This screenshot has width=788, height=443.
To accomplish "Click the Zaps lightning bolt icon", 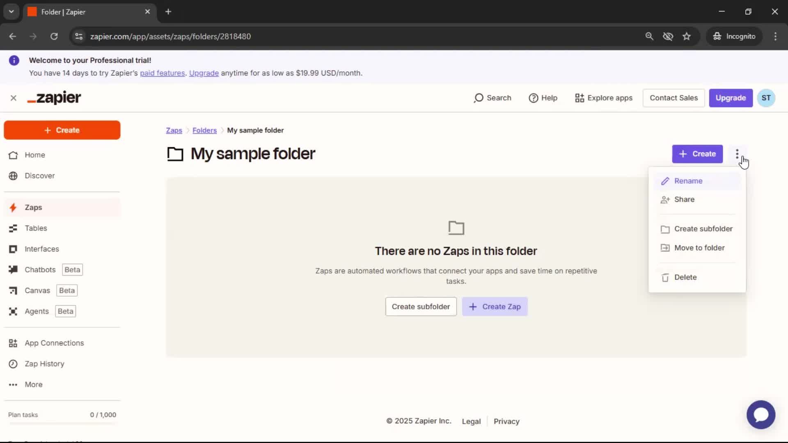I will 13,208.
